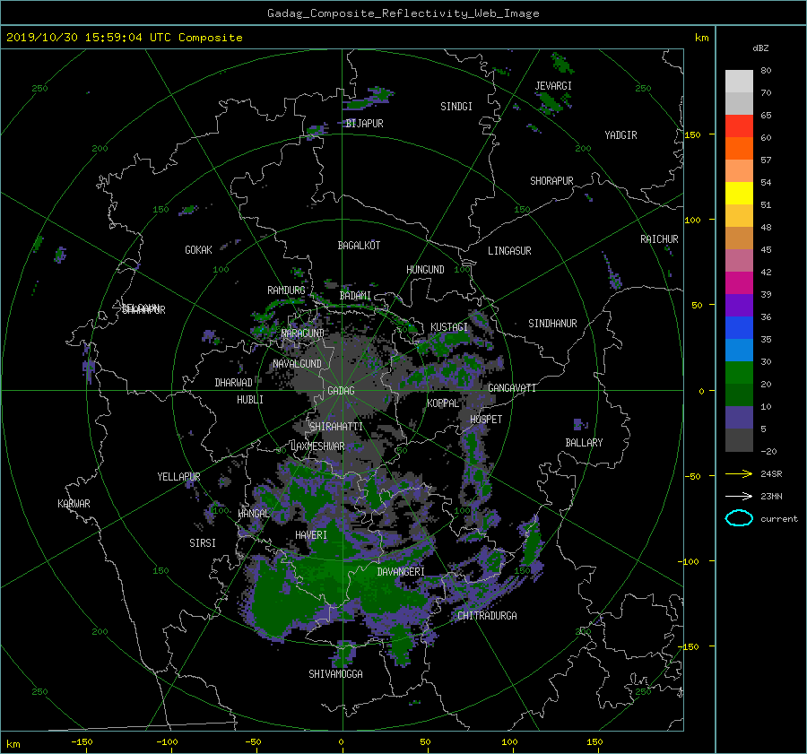The height and width of the screenshot is (754, 807).
Task: Select the light gray 70–80 dBZ swatch
Action: 739,82
